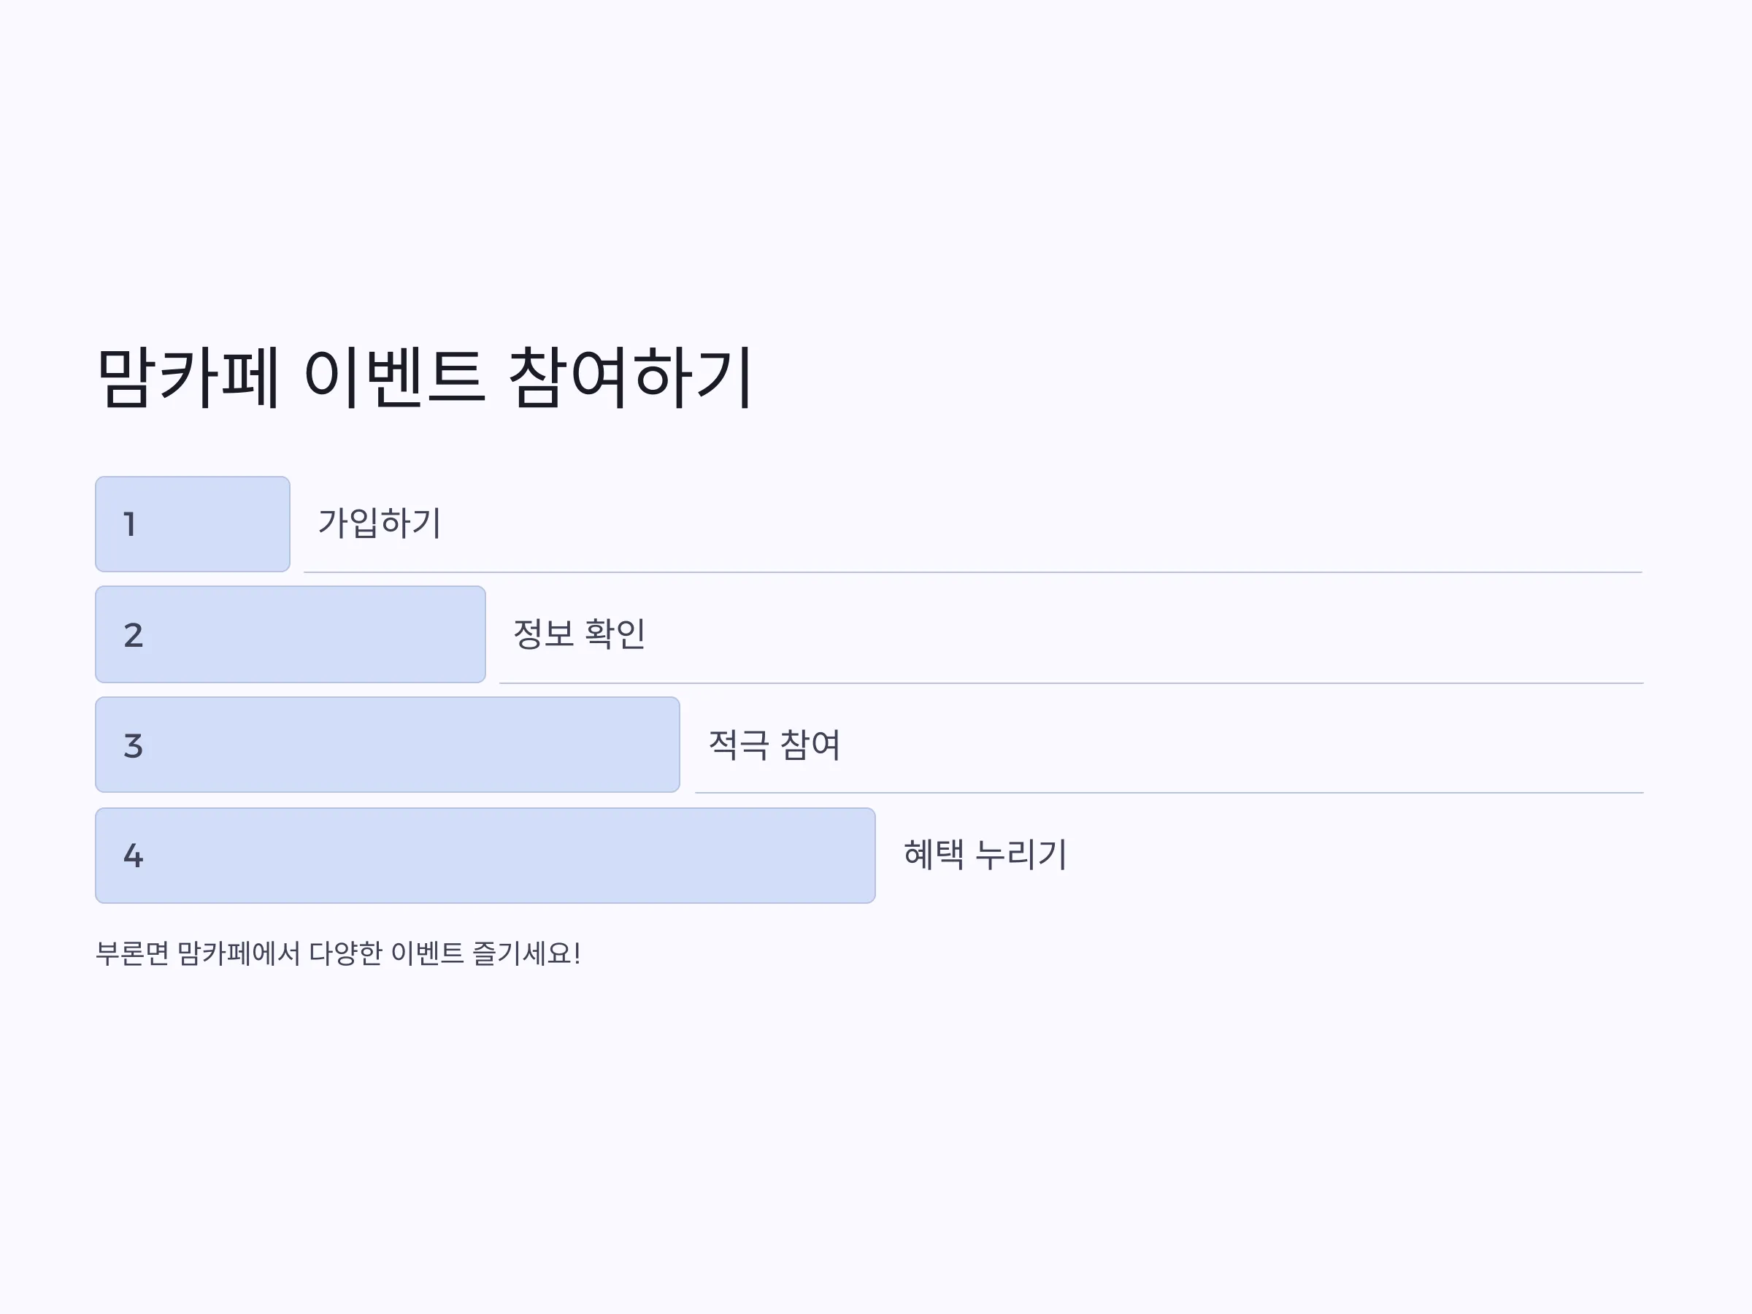This screenshot has width=1752, height=1314.
Task: Click '이벤트' in the footer sentence
Action: pyautogui.click(x=428, y=953)
